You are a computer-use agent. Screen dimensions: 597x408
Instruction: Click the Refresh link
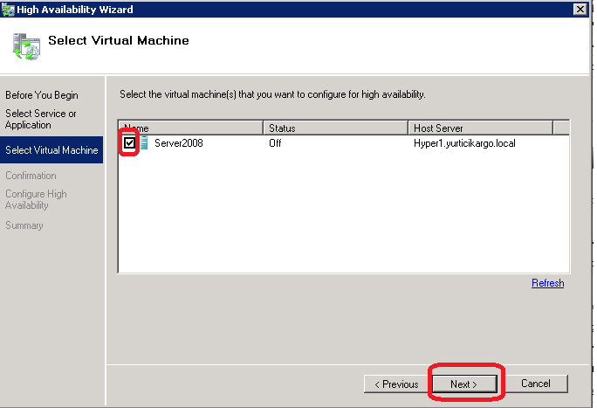[x=547, y=283]
